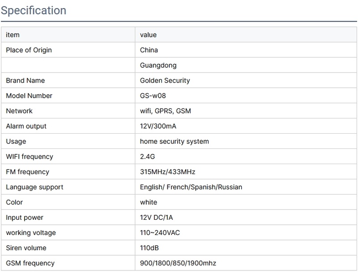Click the wifi, GPRS, GSM network value
This screenshot has height=274, width=358.
(x=166, y=111)
